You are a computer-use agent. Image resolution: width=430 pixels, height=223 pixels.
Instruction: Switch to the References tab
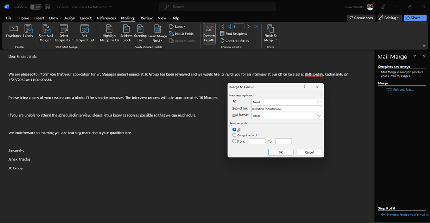(x=106, y=18)
